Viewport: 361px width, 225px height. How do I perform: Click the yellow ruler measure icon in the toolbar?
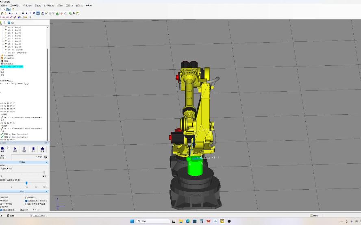coord(26,17)
